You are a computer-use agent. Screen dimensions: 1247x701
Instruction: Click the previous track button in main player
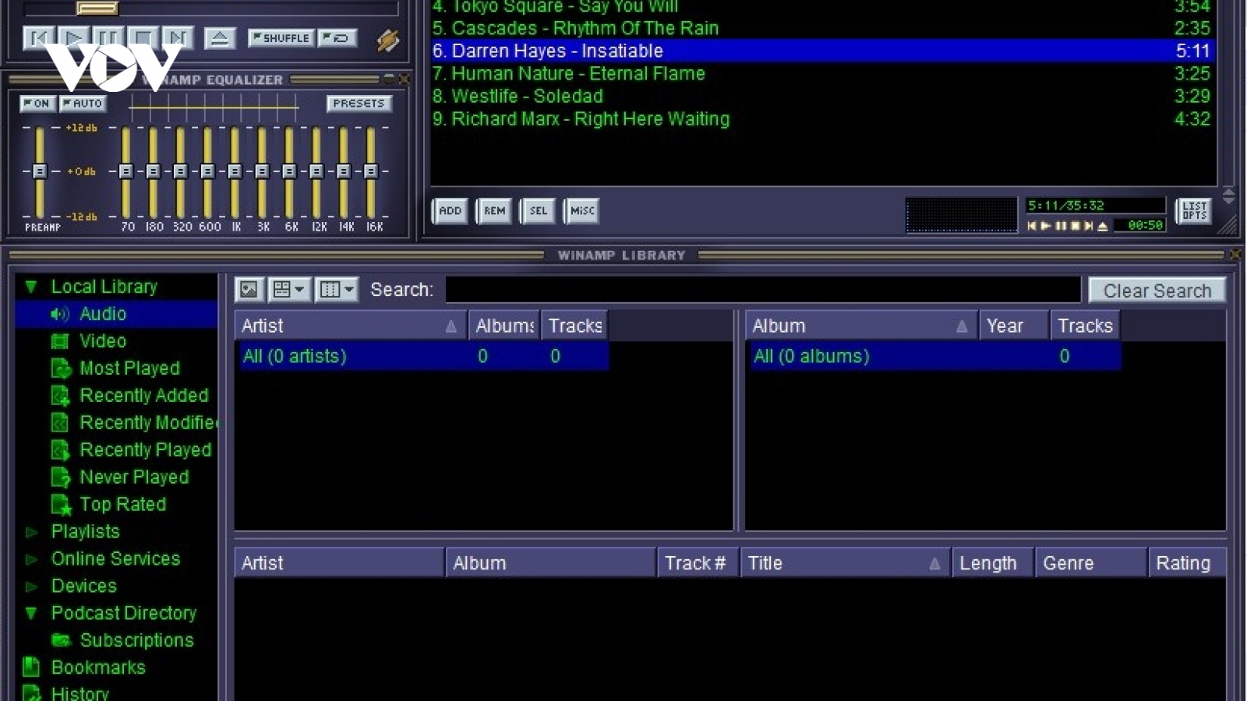point(39,37)
